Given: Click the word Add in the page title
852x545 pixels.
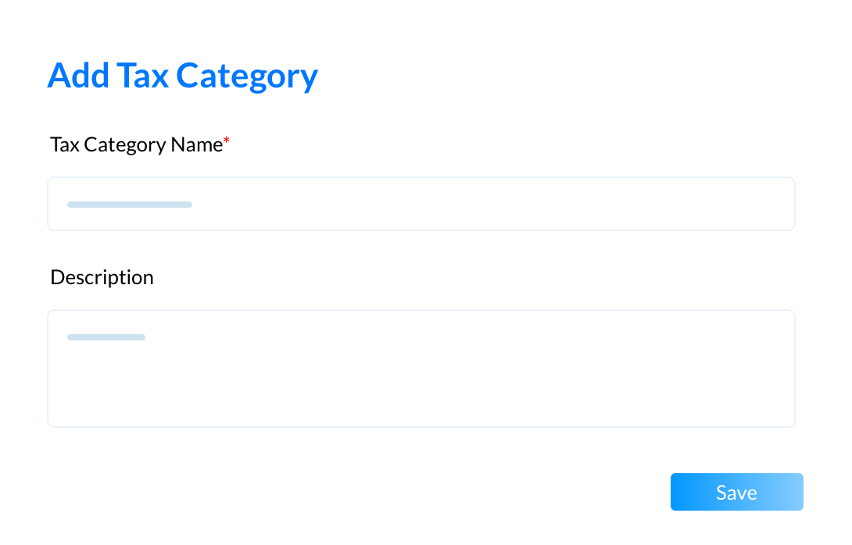Looking at the screenshot, I should (x=78, y=75).
